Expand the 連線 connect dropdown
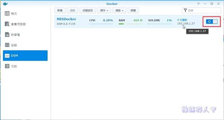 click(119, 11)
